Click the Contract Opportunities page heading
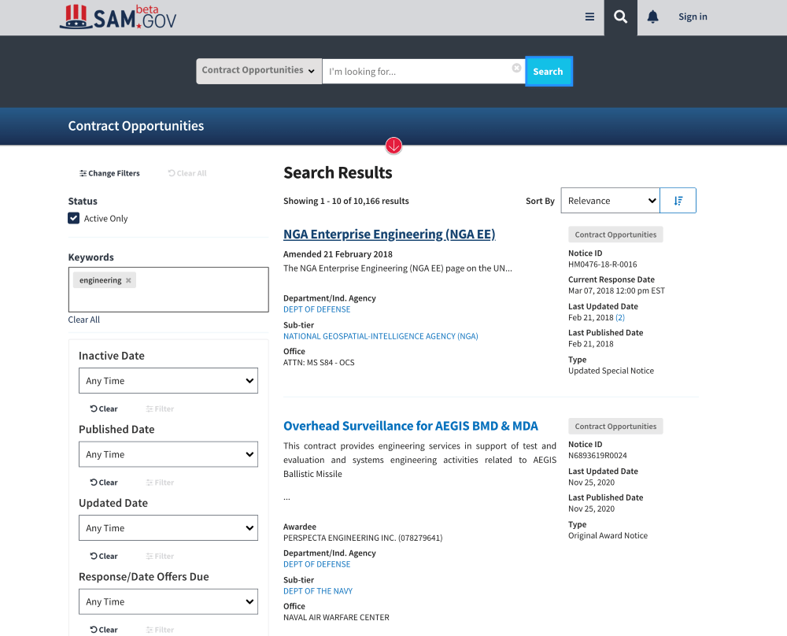The width and height of the screenshot is (787, 636). coord(136,126)
